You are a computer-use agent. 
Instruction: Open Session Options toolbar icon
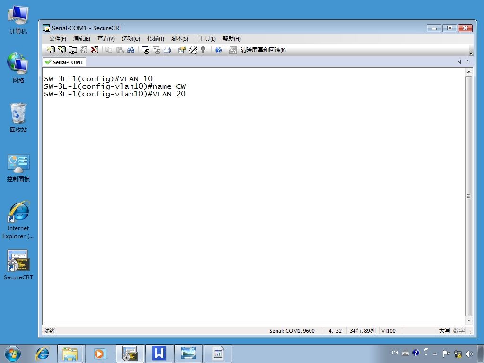click(182, 50)
